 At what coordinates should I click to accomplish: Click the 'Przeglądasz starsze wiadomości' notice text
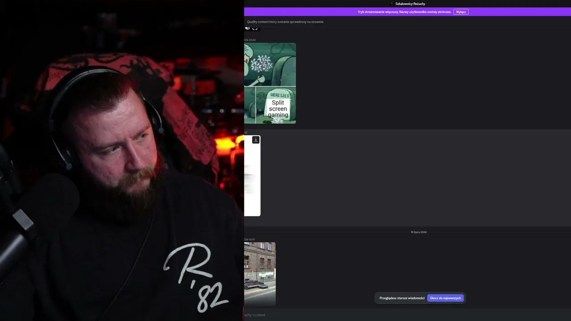click(x=402, y=298)
